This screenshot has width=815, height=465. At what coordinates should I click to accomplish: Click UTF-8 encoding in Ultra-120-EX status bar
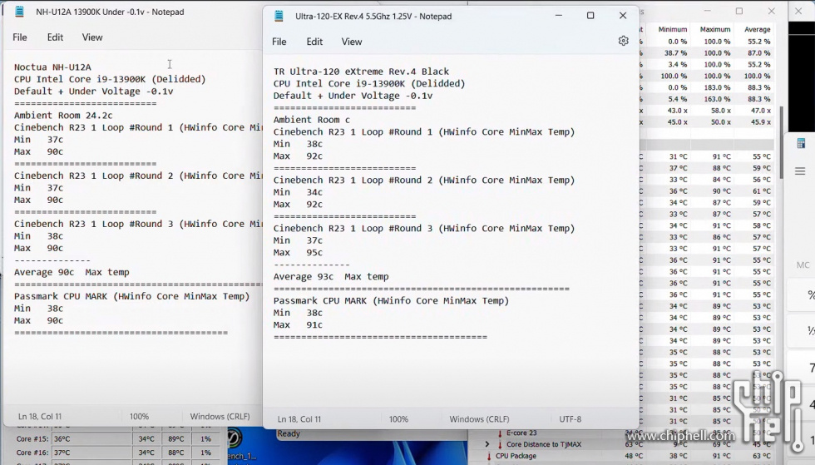[570, 418]
